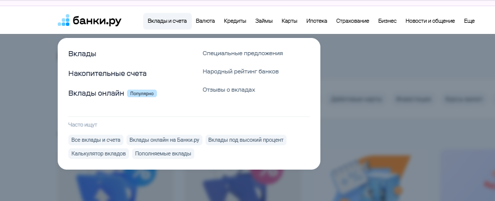Select Вклады под высокий процент chip
This screenshot has height=201, width=495.
(246, 140)
